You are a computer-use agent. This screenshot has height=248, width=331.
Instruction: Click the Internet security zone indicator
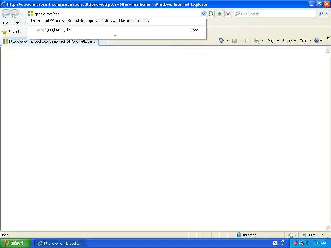(246, 235)
